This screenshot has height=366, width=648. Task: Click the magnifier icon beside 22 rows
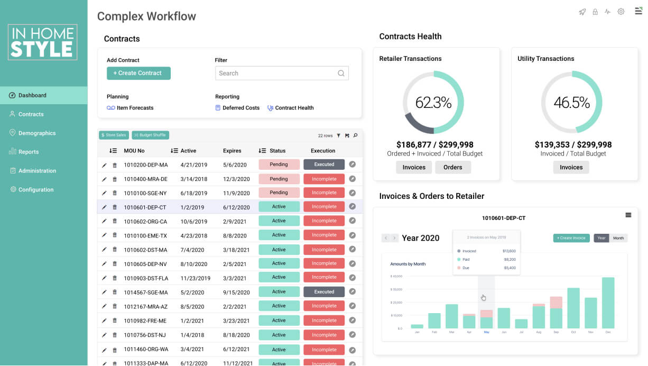coord(356,135)
